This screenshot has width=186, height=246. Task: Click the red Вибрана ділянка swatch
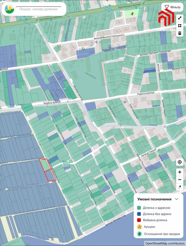(x=139, y=220)
